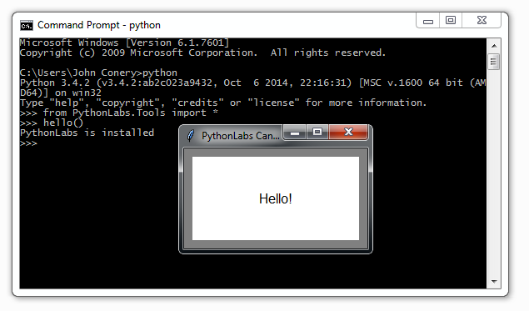Click the 'C:\Users\John Conery>python' line
This screenshot has height=311, width=529.
pyautogui.click(x=98, y=73)
